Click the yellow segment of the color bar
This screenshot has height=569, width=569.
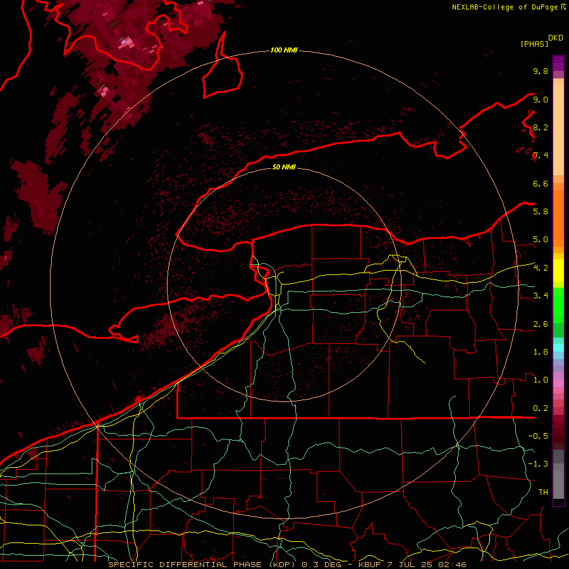coord(558,271)
